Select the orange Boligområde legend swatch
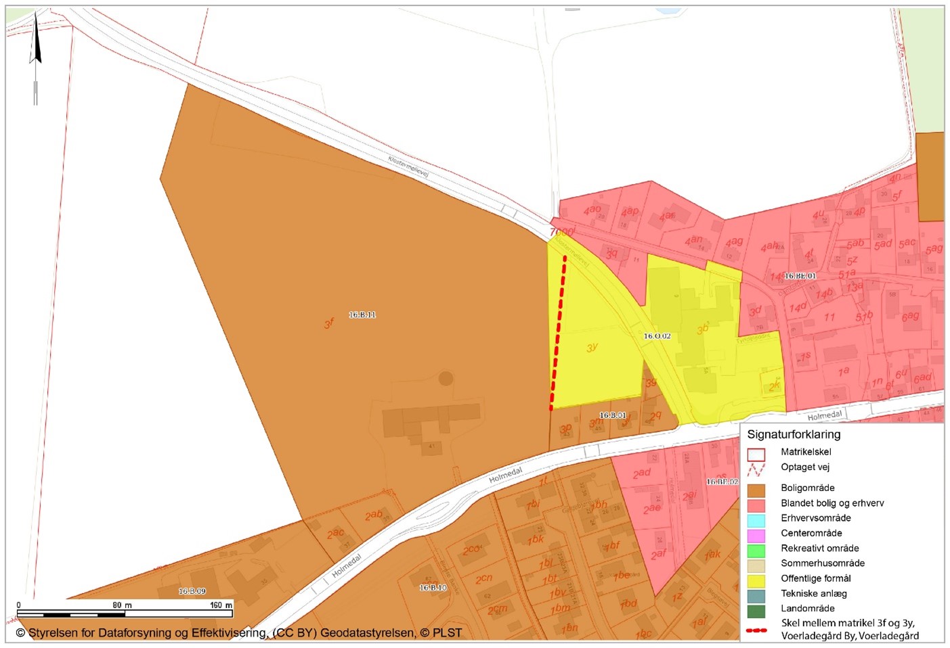950x648 pixels. 756,489
